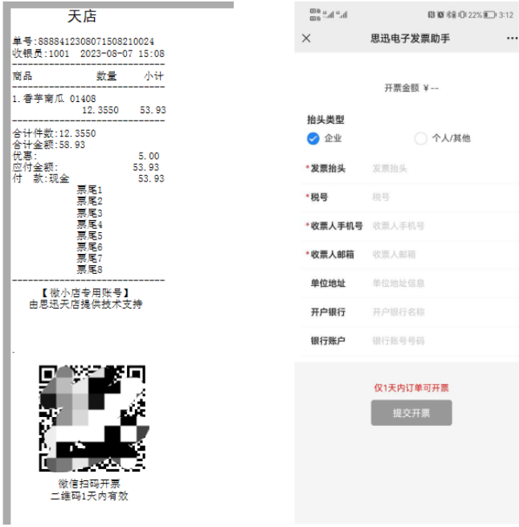Focus the 开户银行 input field
Screen dimensions: 519x527
point(443,313)
